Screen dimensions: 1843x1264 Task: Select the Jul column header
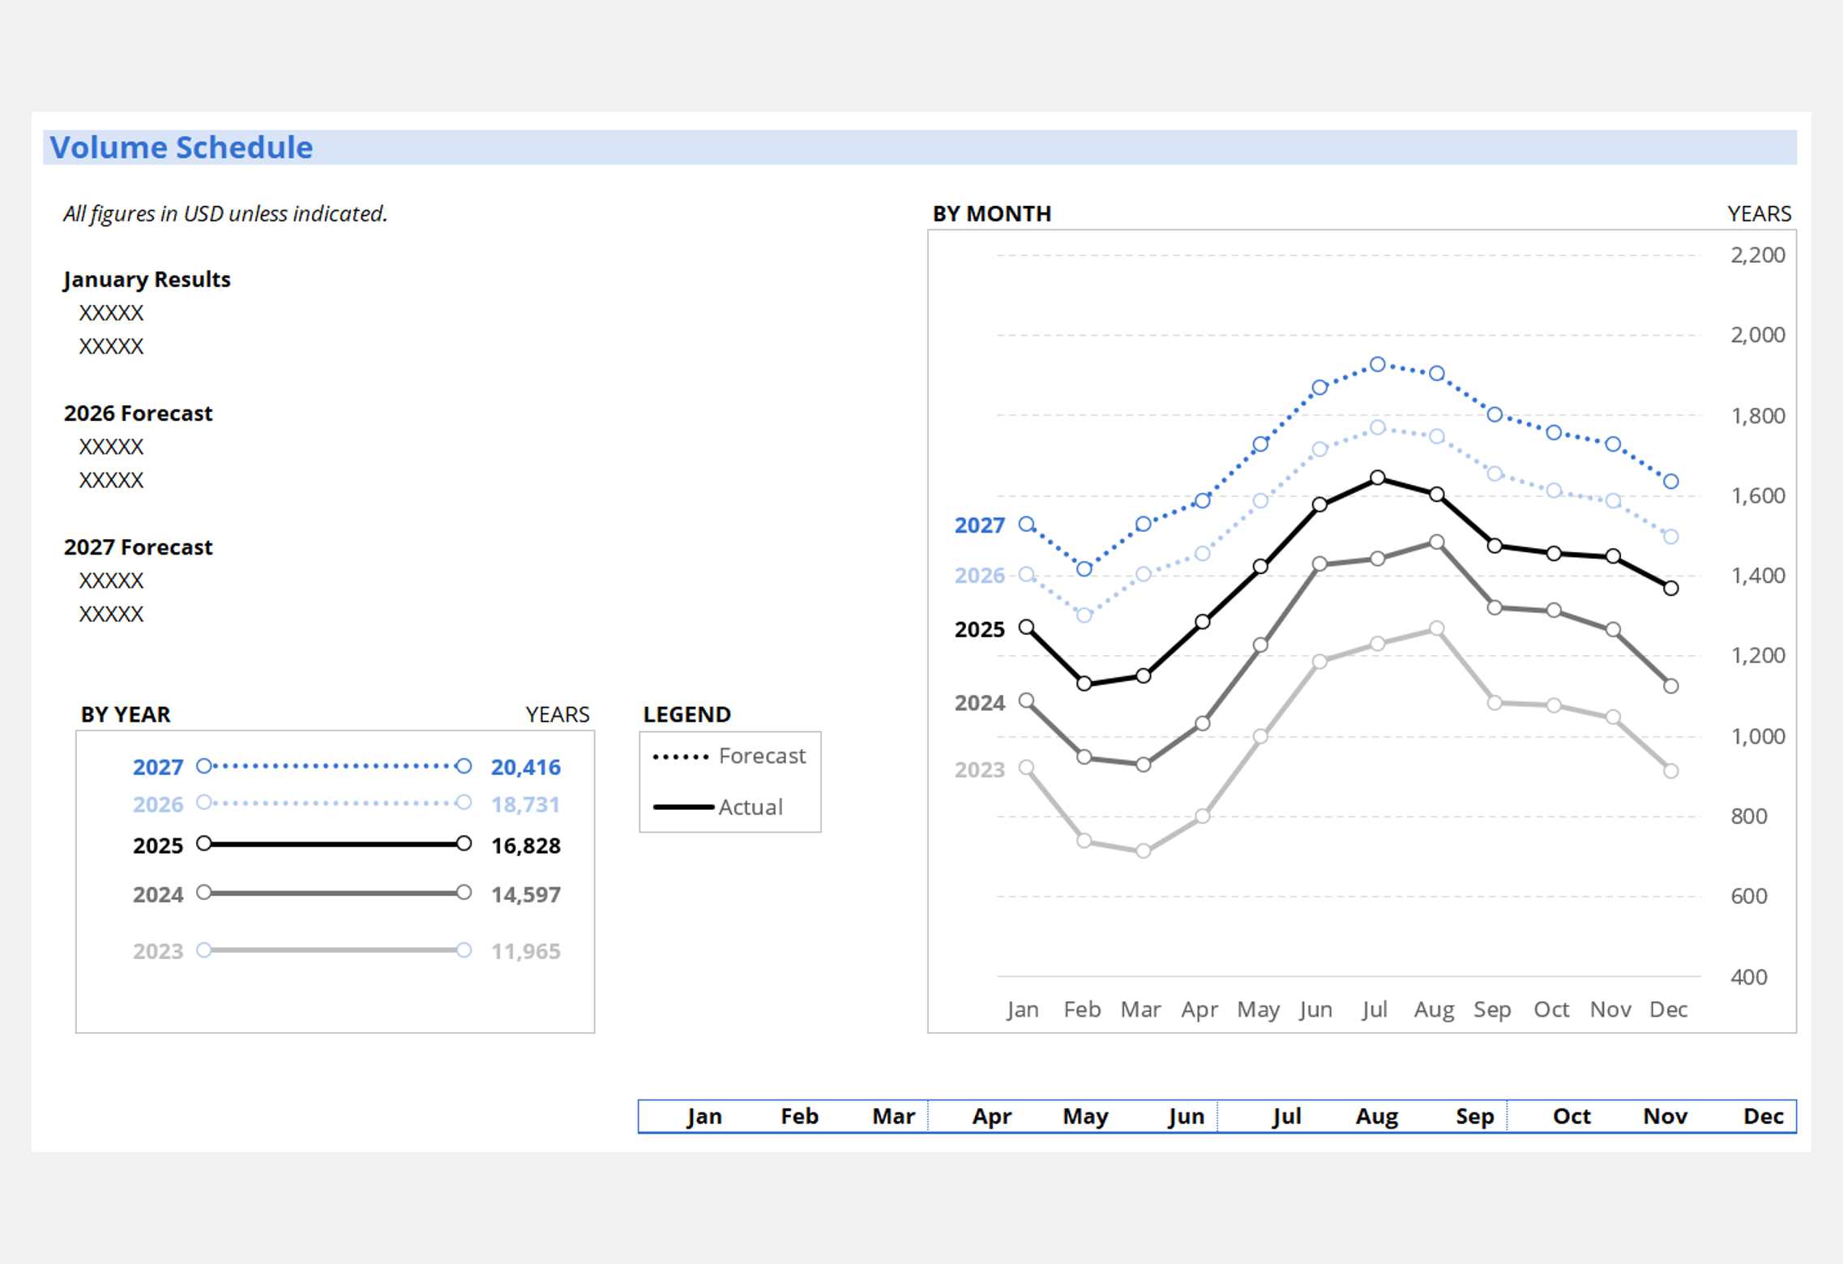(x=1286, y=1116)
